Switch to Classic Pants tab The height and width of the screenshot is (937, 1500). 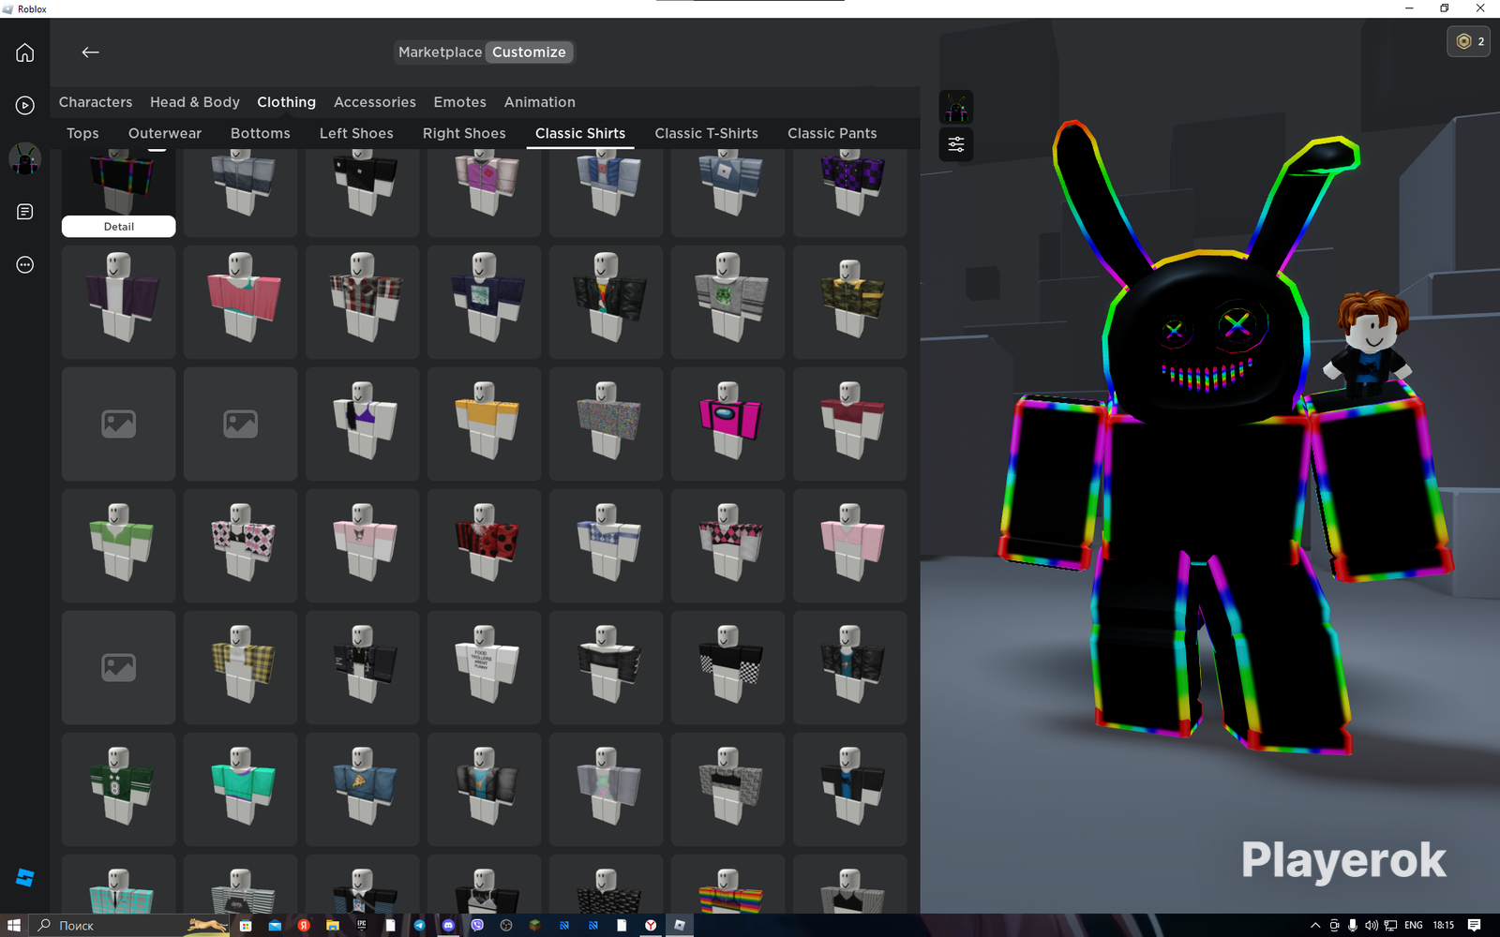pyautogui.click(x=832, y=133)
